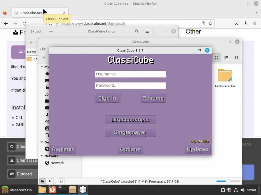Screen dimensions: 261x195
Task: List all Firefox tabs with the chevron
Action: point(256,13)
